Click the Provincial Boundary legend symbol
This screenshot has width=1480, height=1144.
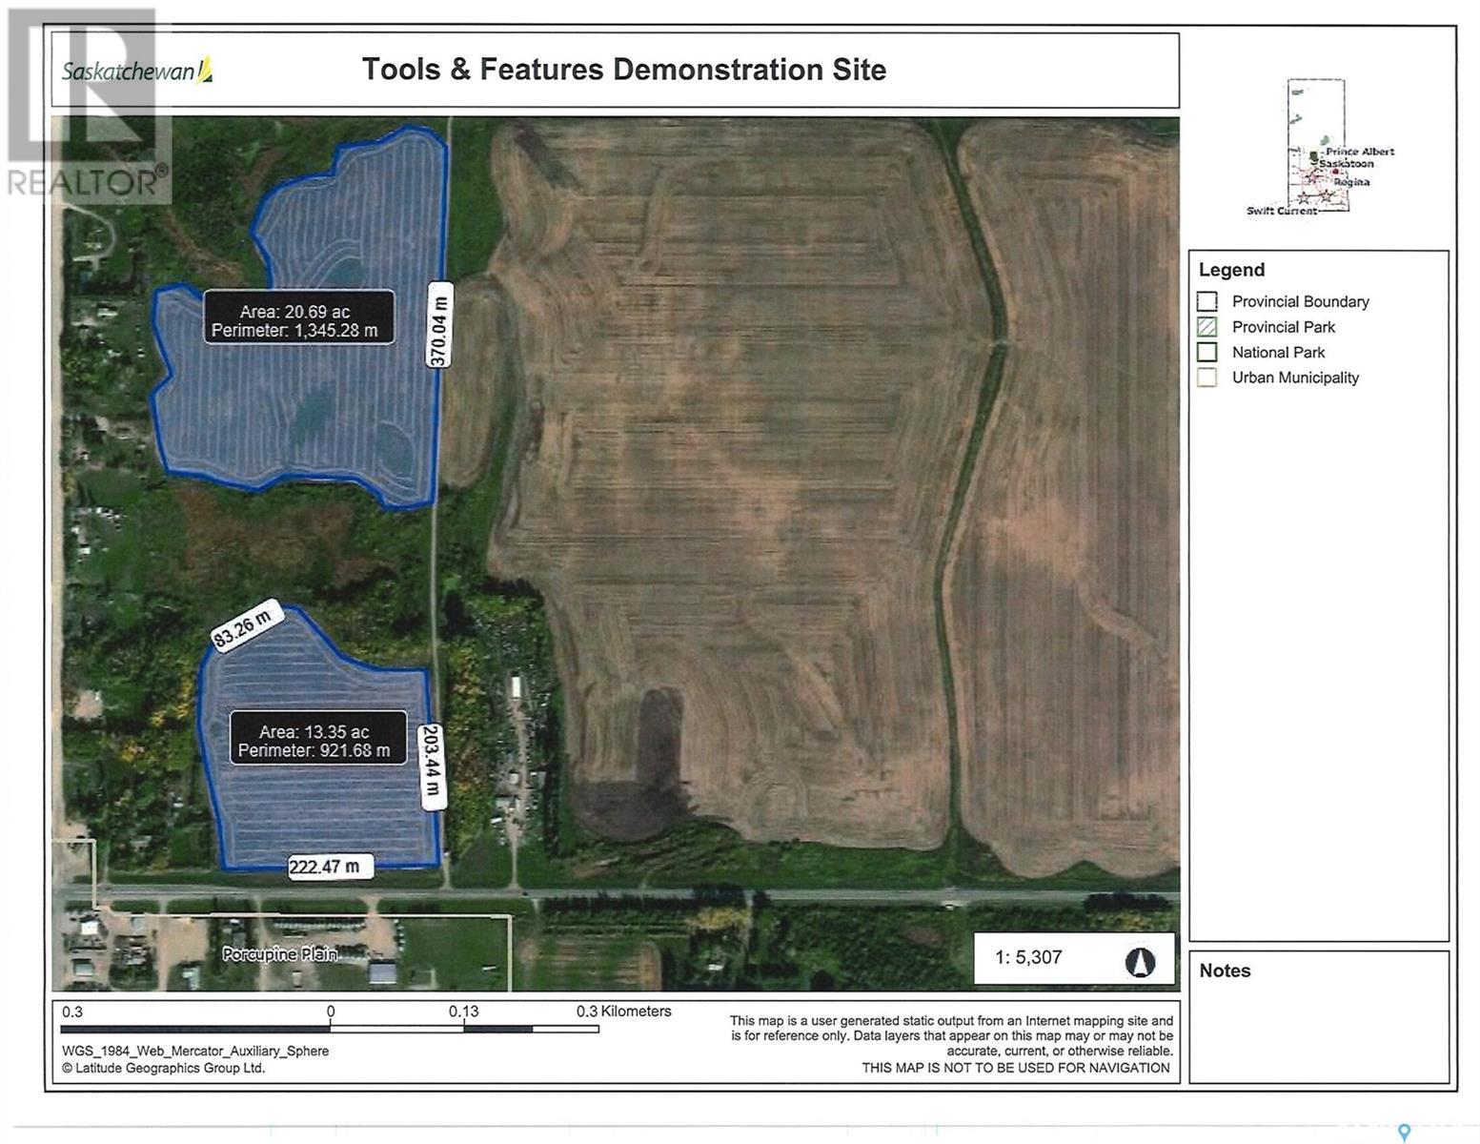click(1207, 301)
